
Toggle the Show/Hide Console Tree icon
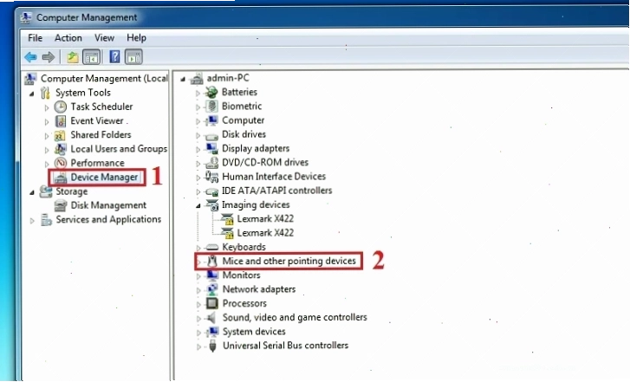coord(91,57)
